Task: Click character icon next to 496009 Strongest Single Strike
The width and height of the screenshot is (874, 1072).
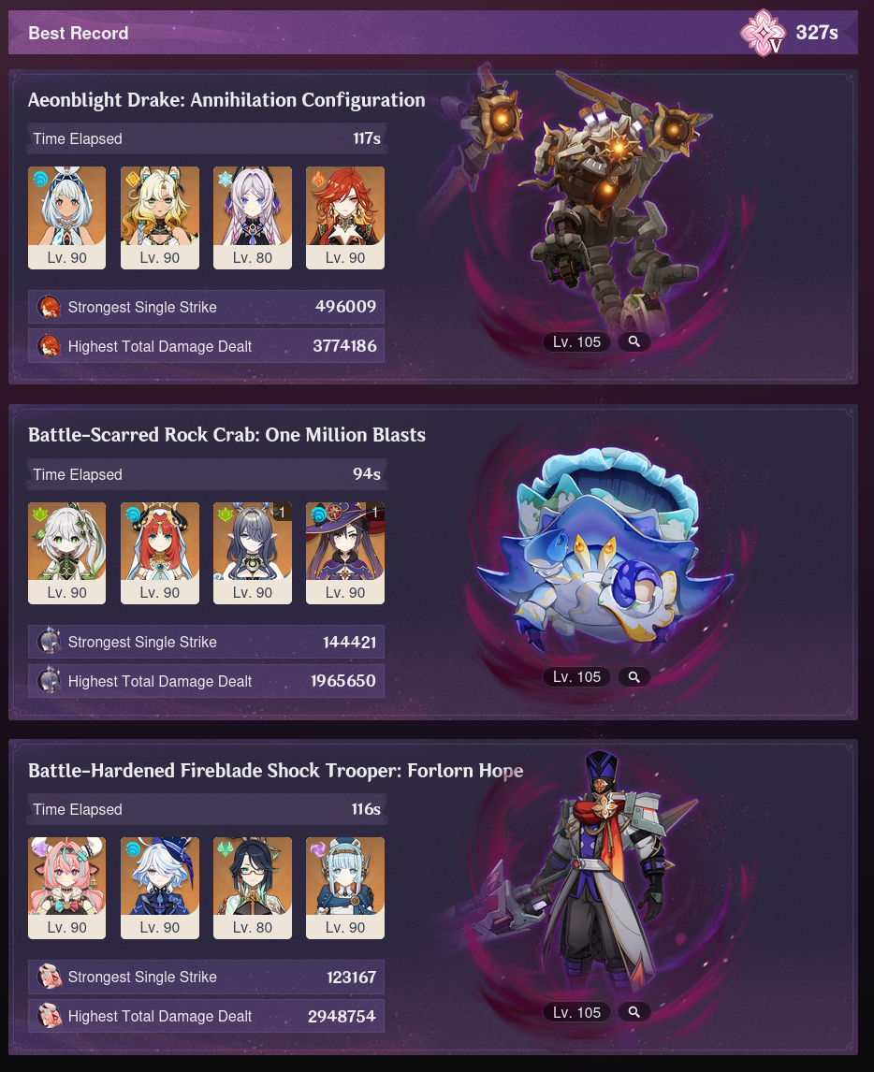Action: [x=49, y=307]
